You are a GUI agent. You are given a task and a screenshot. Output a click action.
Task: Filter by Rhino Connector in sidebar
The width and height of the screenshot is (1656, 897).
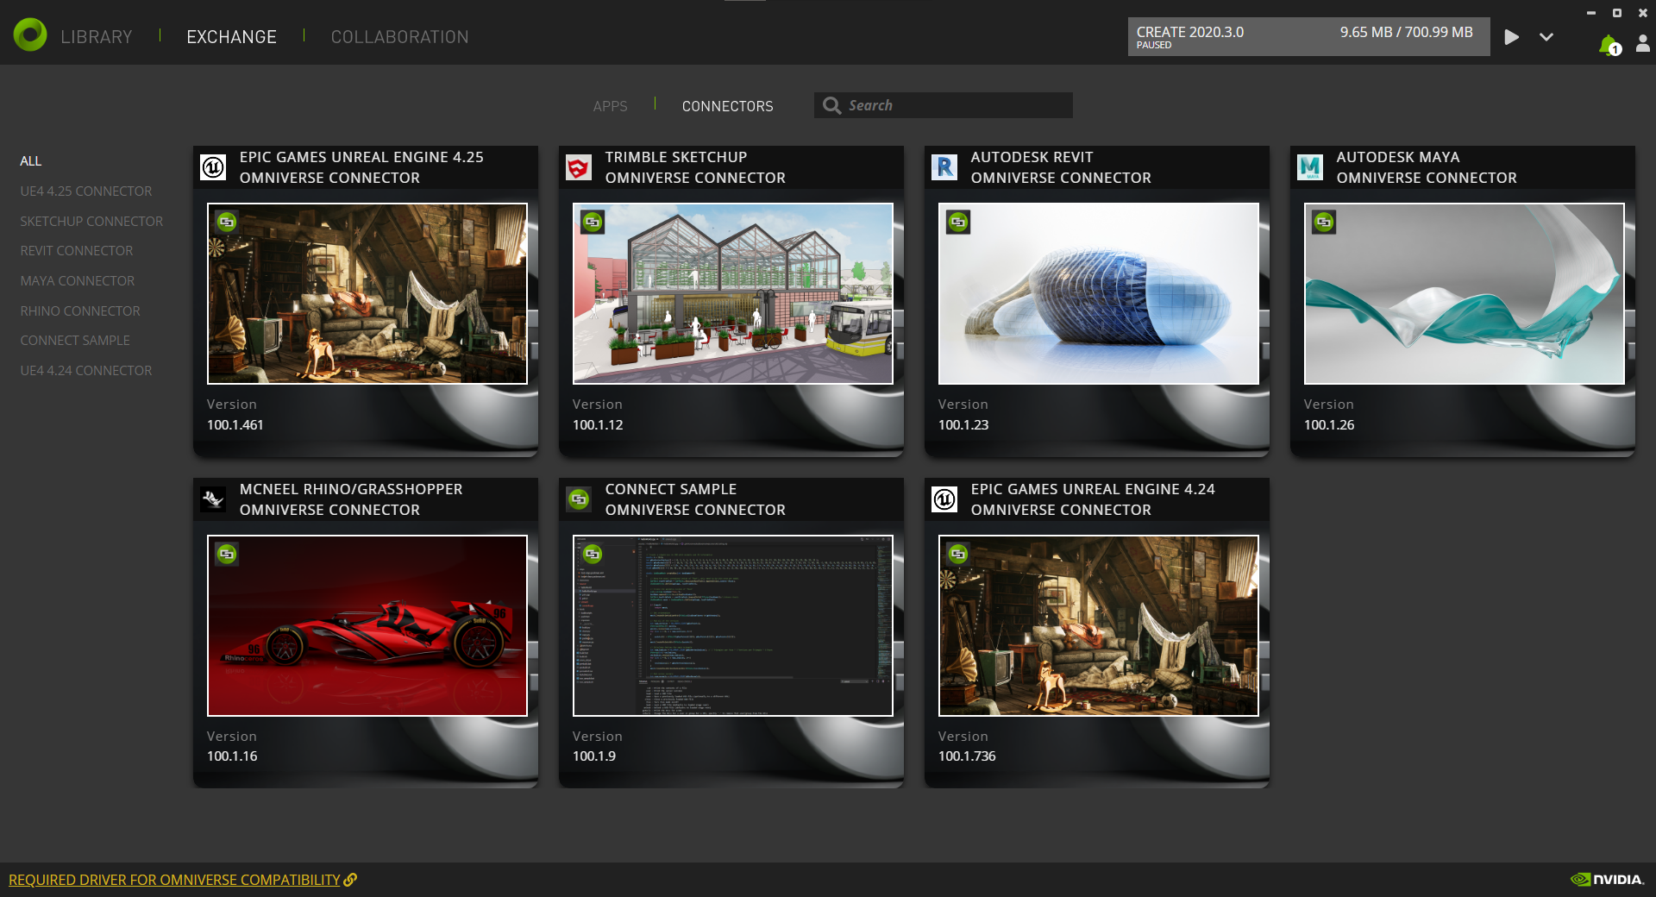(x=80, y=310)
